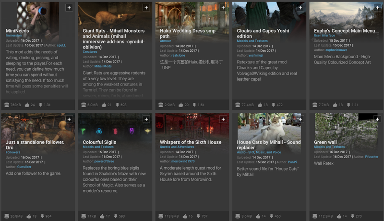Open author PanPi profile
Screen dimensions: 384x221
click(x=292, y=162)
